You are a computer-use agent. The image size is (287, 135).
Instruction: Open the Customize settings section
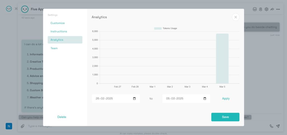tap(57, 23)
